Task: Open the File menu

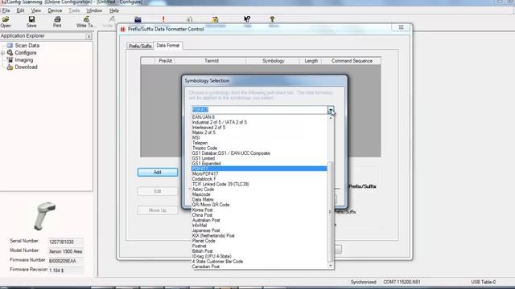Action: pyautogui.click(x=6, y=10)
